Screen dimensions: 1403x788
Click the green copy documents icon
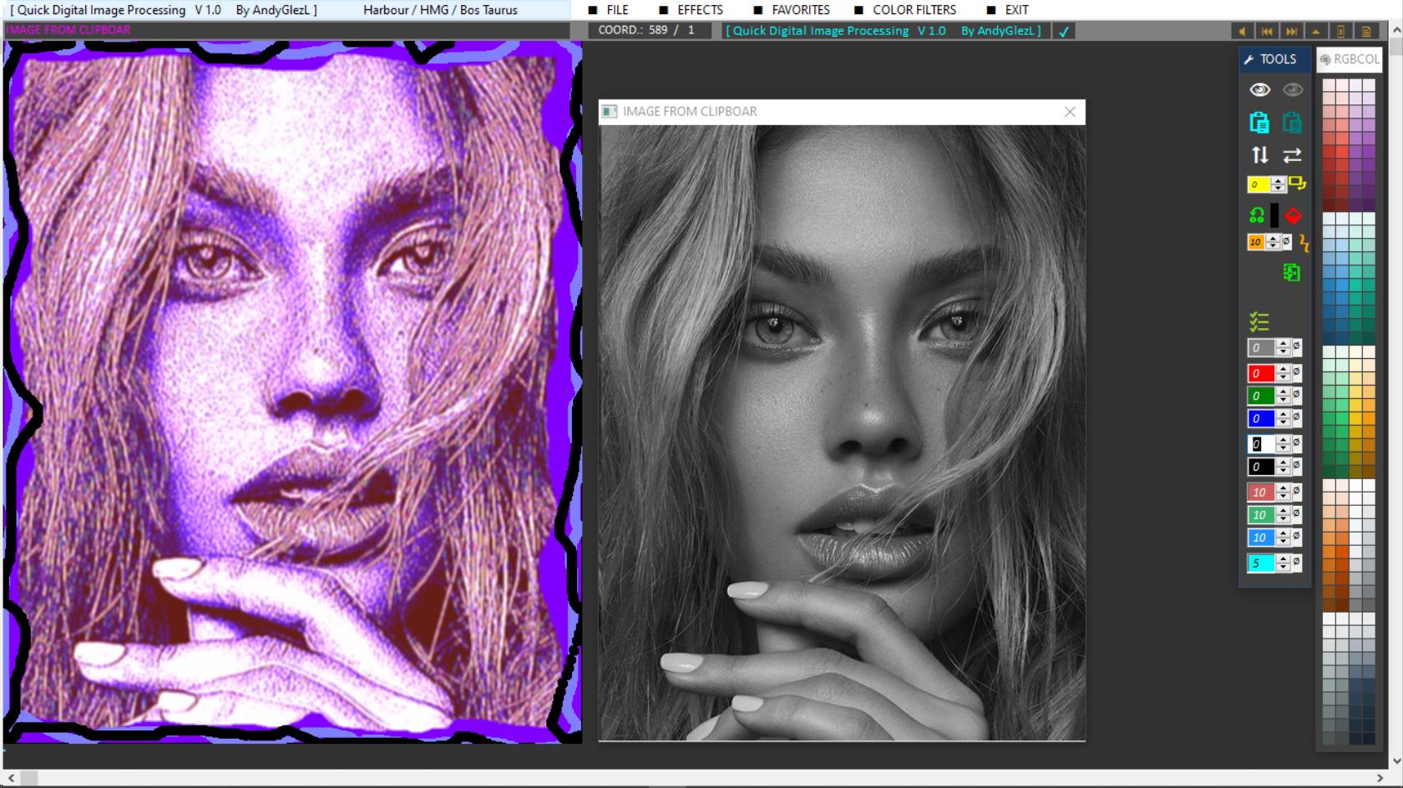tap(1292, 273)
